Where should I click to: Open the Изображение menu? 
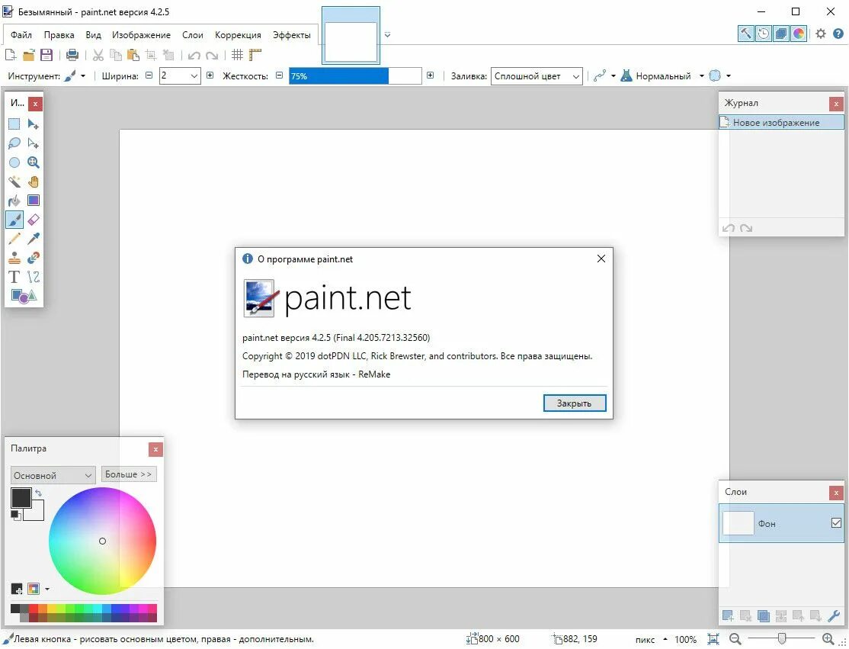(x=141, y=34)
